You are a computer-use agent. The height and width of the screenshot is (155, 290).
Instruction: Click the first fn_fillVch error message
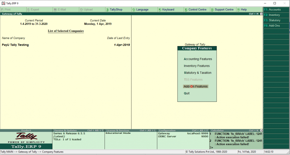pos(236,135)
